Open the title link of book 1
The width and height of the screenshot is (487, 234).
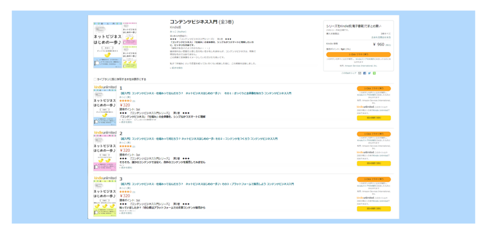pos(206,93)
